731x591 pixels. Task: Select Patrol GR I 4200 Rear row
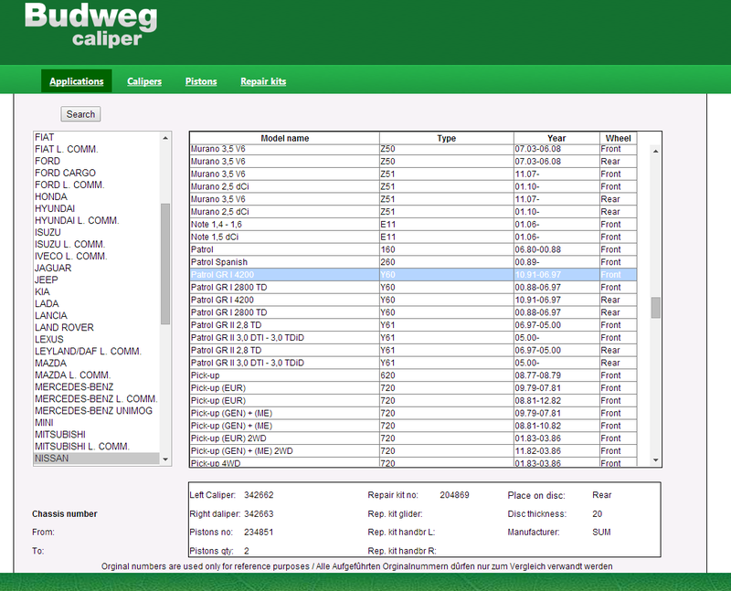(x=413, y=300)
